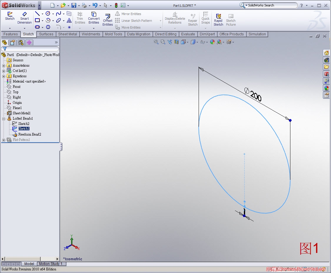Open the File Explorer task pane icon
The image size is (331, 273).
point(326,67)
